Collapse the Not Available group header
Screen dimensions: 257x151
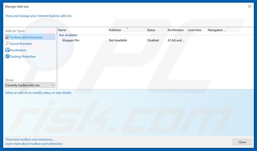pos(68,35)
